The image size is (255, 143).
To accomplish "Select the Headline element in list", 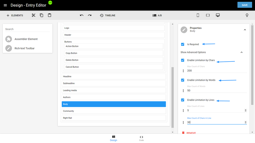I will 114,77.
